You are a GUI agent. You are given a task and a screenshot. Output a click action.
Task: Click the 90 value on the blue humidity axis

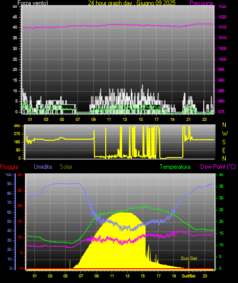9,184
